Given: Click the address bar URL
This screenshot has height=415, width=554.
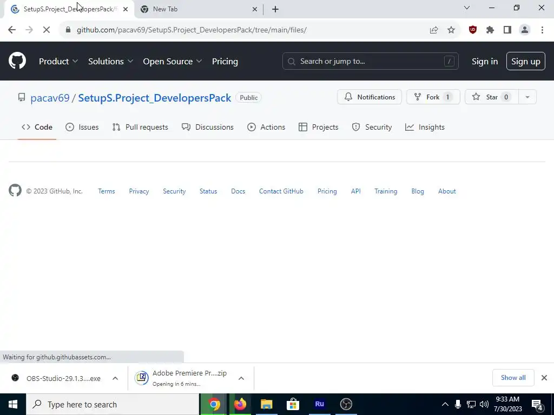Looking at the screenshot, I should [x=192, y=30].
